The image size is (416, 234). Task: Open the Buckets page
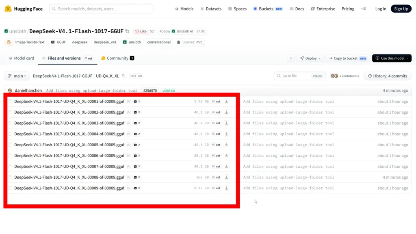coord(268,9)
